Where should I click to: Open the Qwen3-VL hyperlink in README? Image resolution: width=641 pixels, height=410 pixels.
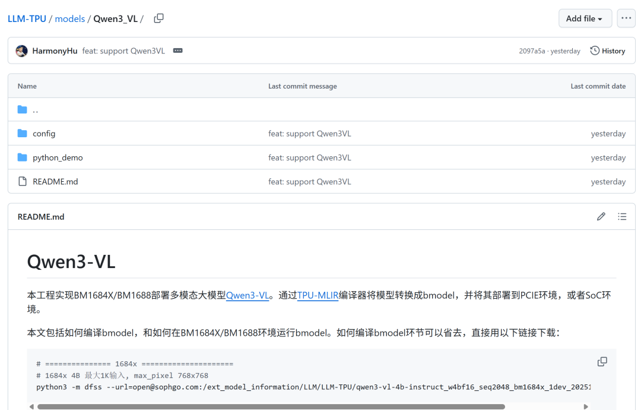247,295
